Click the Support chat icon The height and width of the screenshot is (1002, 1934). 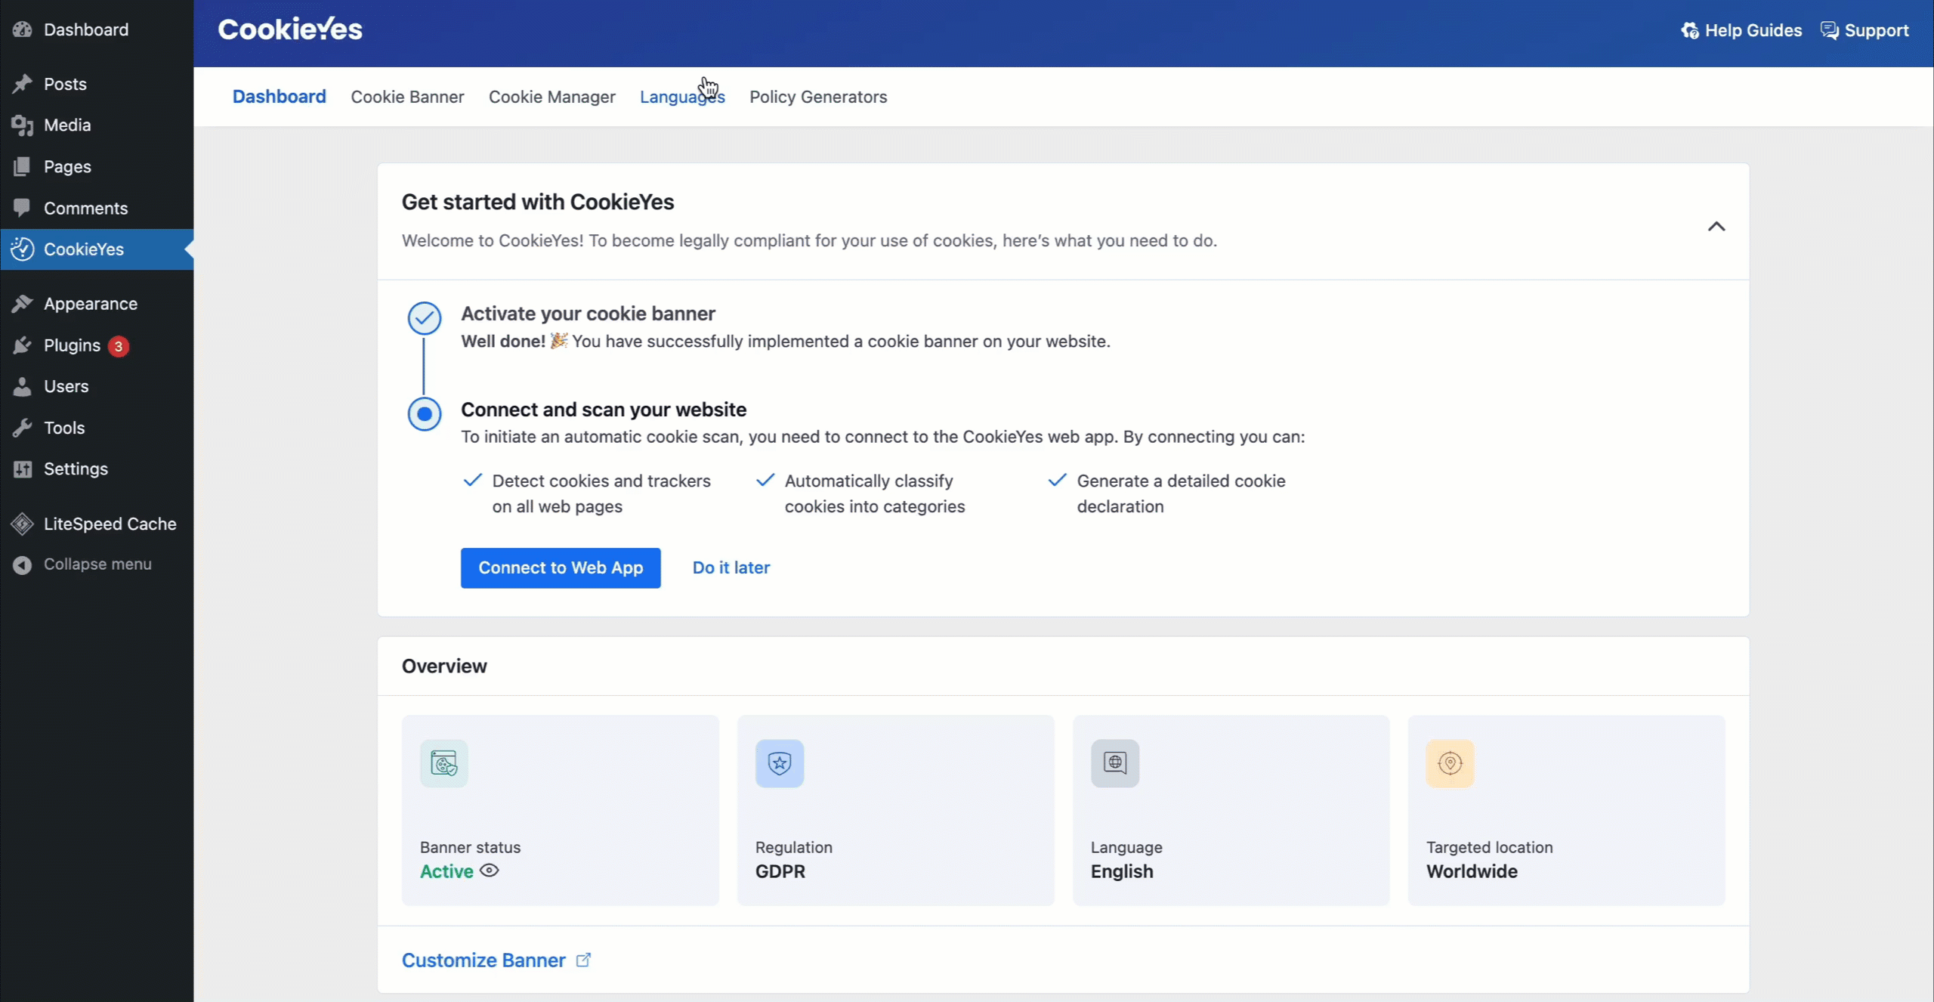(x=1829, y=30)
